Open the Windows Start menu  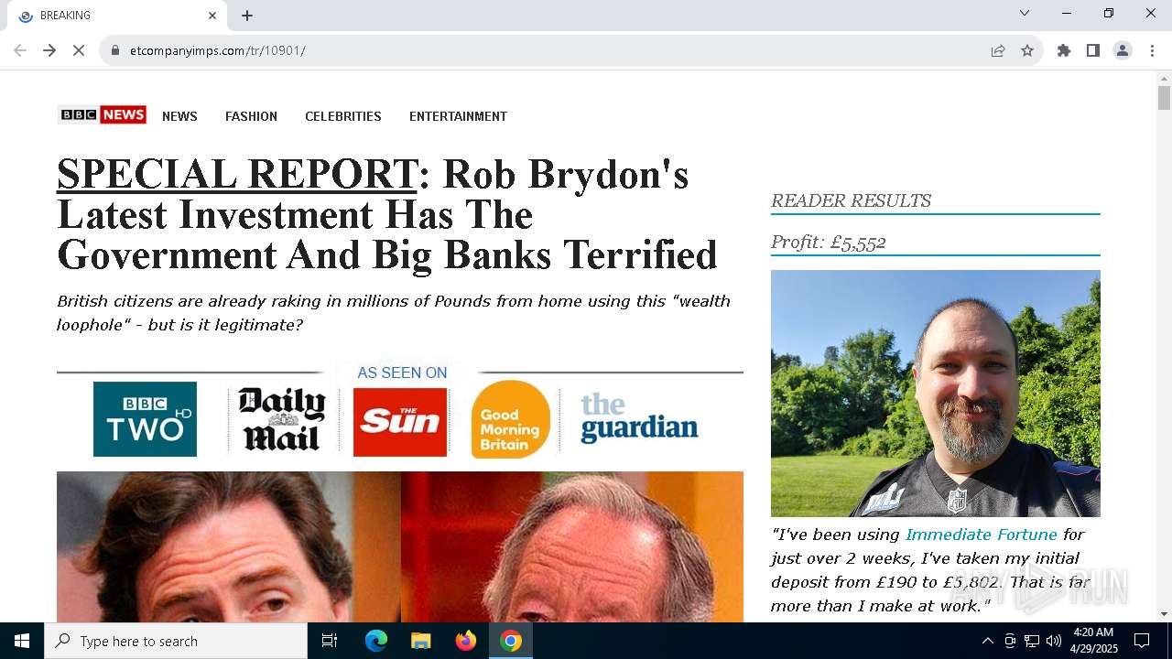(x=22, y=641)
